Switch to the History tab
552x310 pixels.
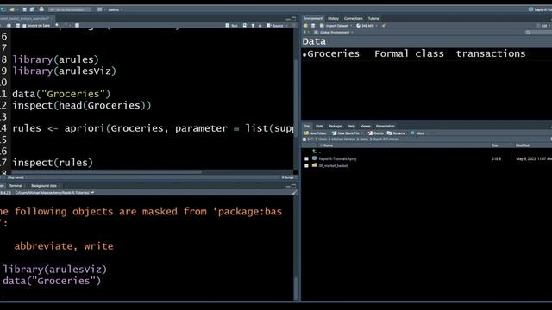point(333,18)
